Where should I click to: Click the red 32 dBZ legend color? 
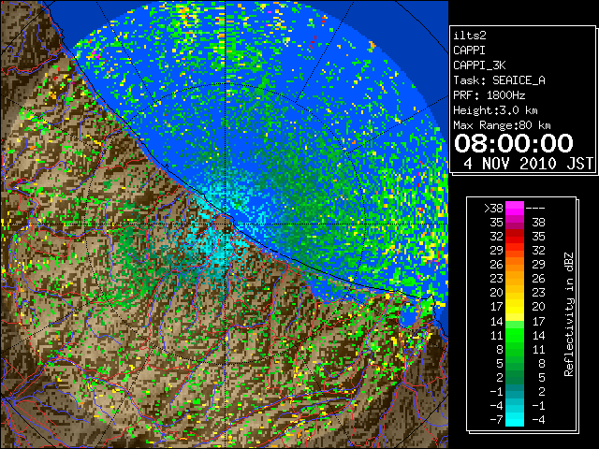[x=515, y=237]
